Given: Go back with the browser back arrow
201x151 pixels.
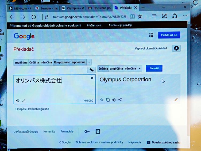Looking at the screenshot, I should pos(12,17).
